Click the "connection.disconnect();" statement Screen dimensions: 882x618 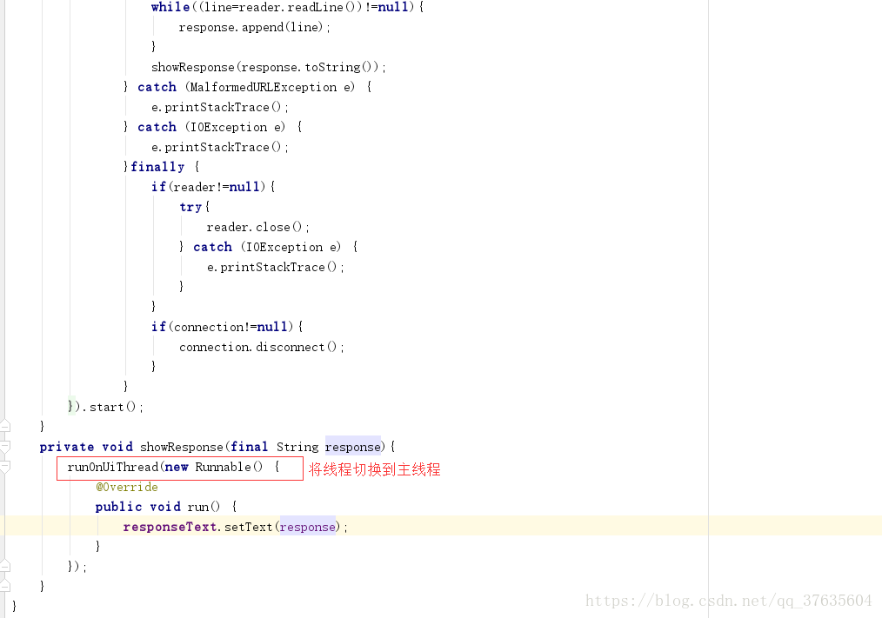[x=262, y=347]
